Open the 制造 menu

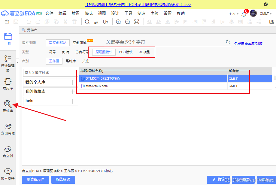click(141, 14)
